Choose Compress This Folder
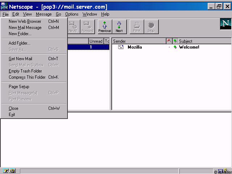The image size is (232, 174). [x=34, y=77]
